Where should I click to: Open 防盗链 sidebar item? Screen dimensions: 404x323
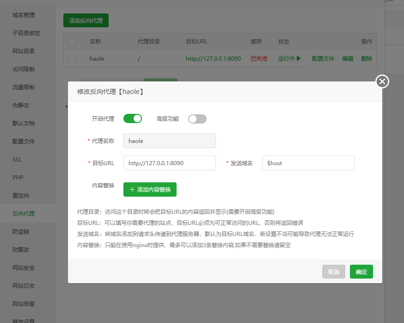21,232
